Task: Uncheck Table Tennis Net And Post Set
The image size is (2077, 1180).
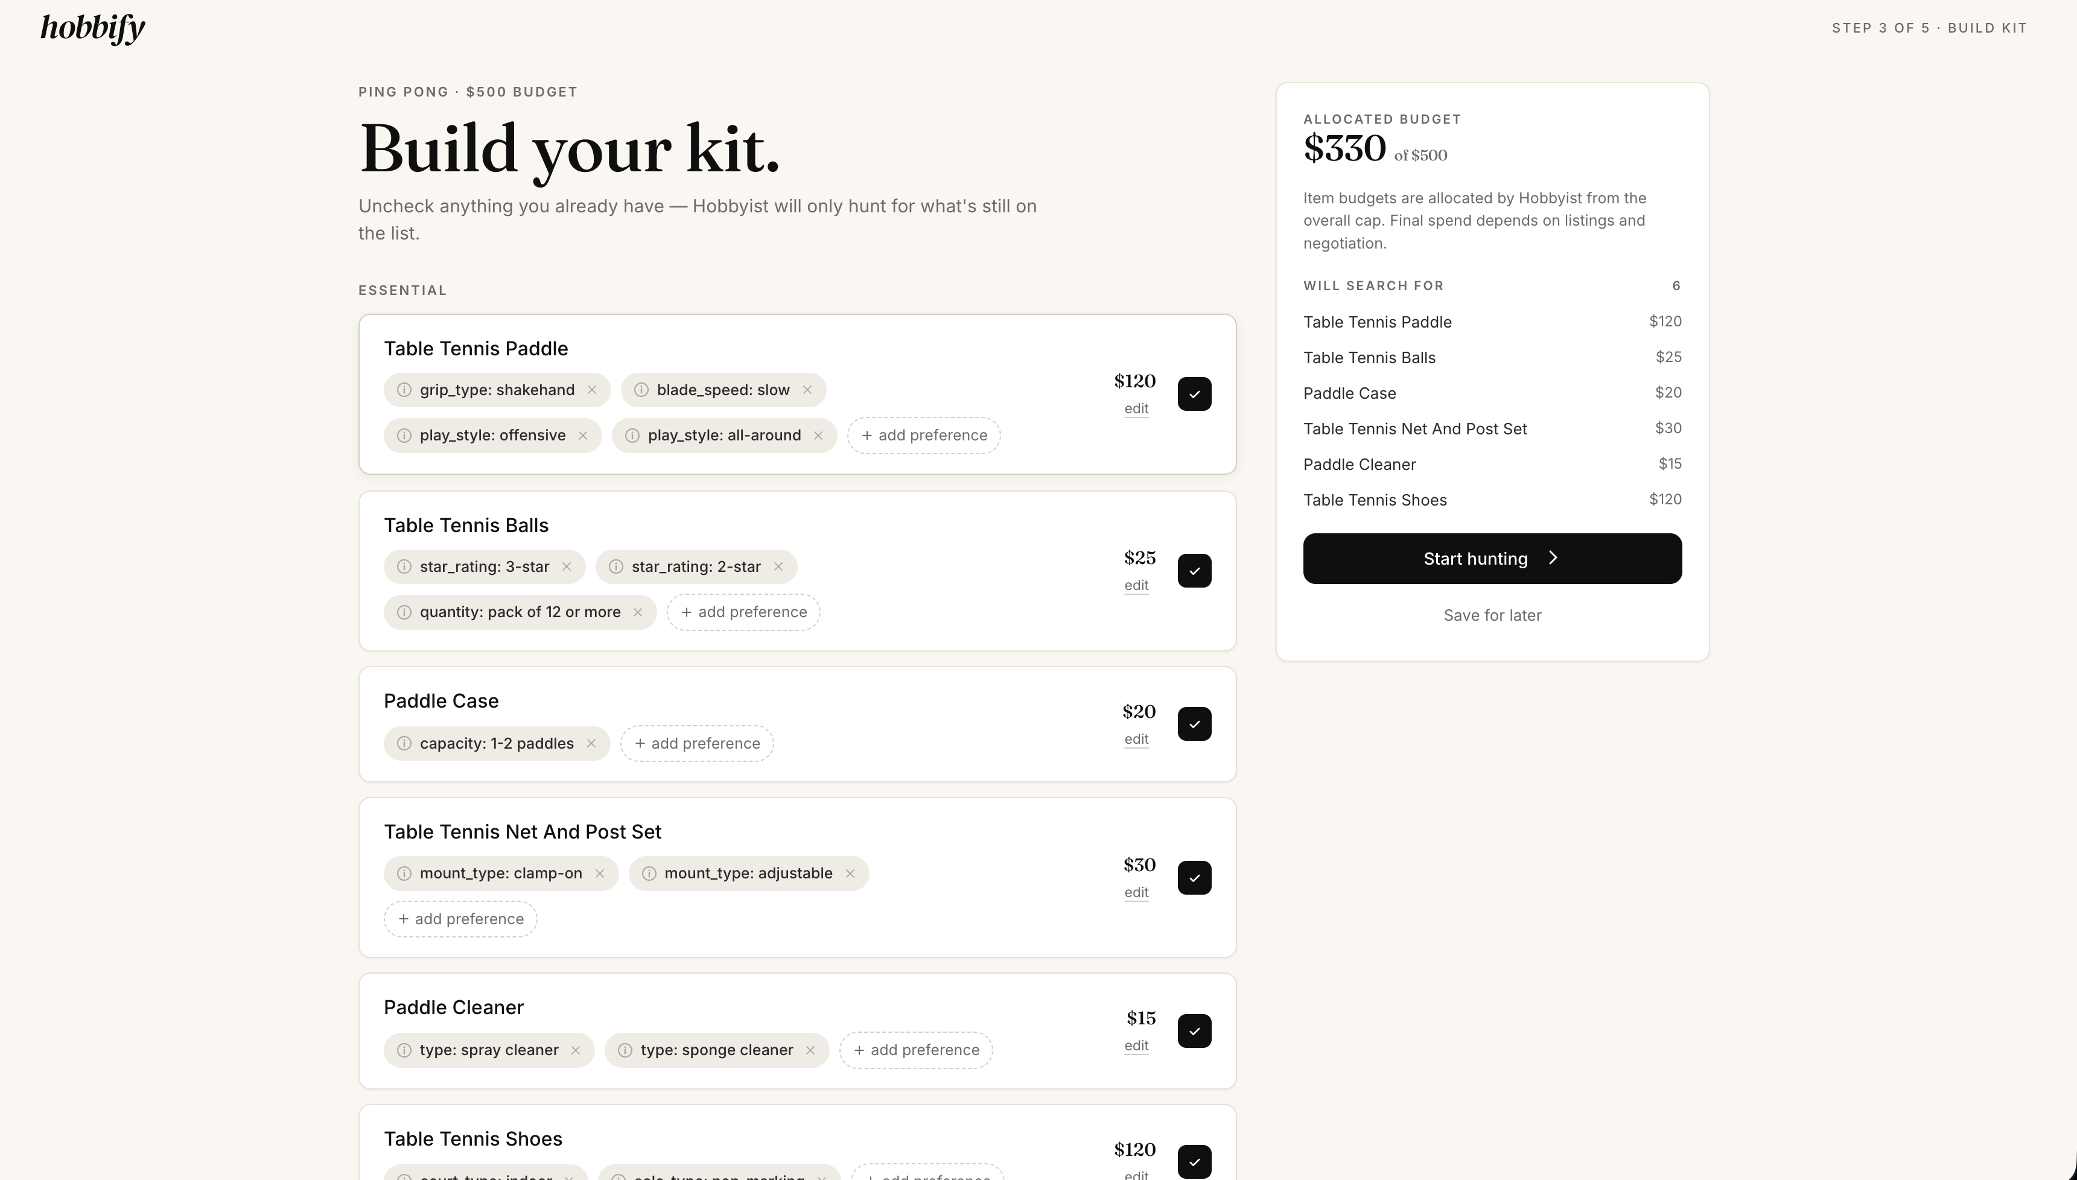Action: coord(1194,878)
